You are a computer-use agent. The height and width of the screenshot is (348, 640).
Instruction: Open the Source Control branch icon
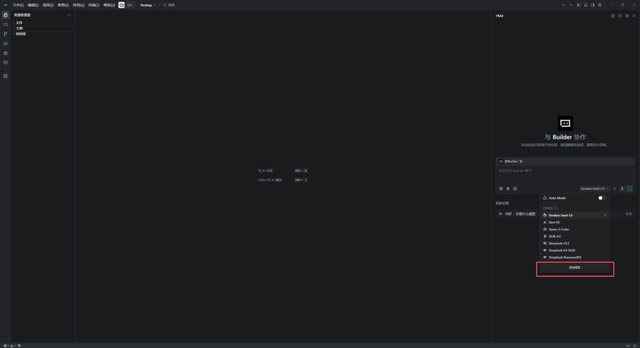coord(5,34)
